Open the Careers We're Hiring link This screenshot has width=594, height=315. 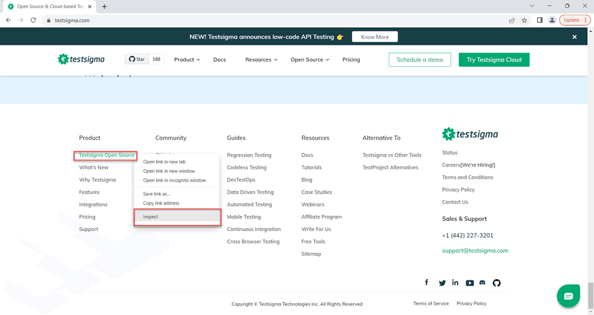pyautogui.click(x=468, y=165)
